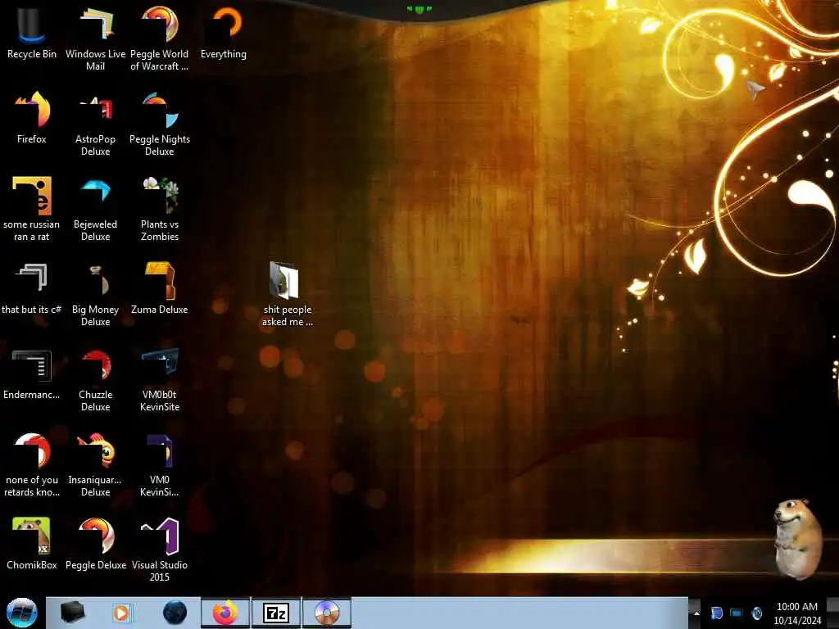Click the round speaker tray icon

click(x=756, y=613)
